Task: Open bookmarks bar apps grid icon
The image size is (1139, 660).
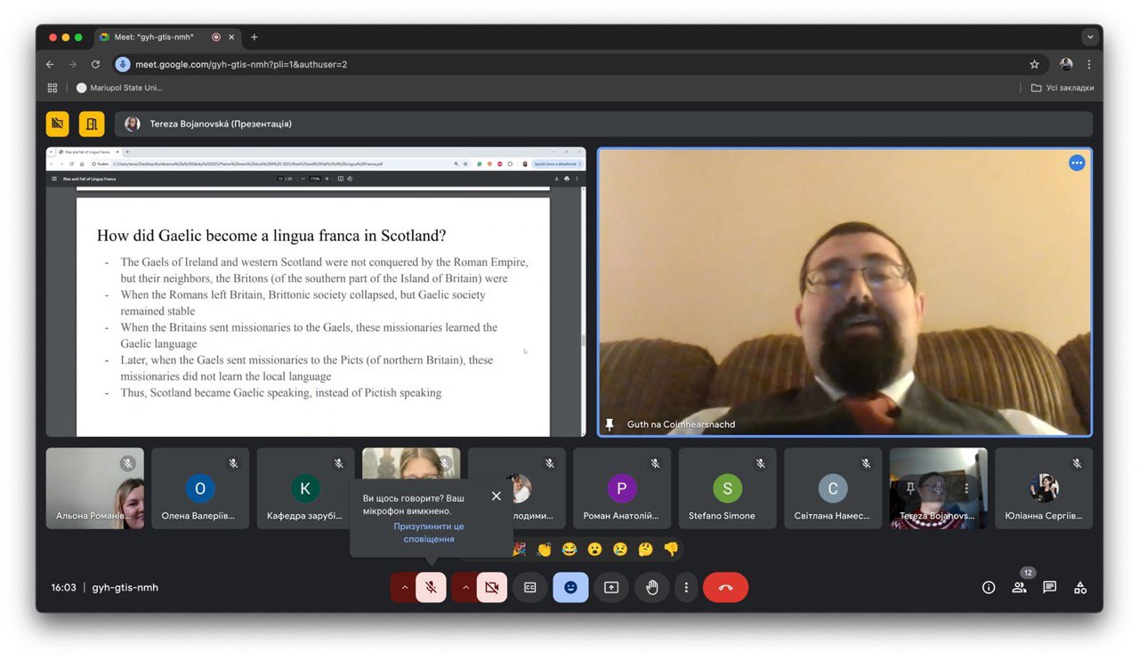Action: [x=53, y=88]
